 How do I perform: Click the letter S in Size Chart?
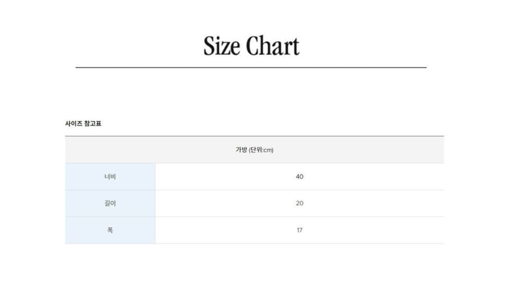pos(210,46)
